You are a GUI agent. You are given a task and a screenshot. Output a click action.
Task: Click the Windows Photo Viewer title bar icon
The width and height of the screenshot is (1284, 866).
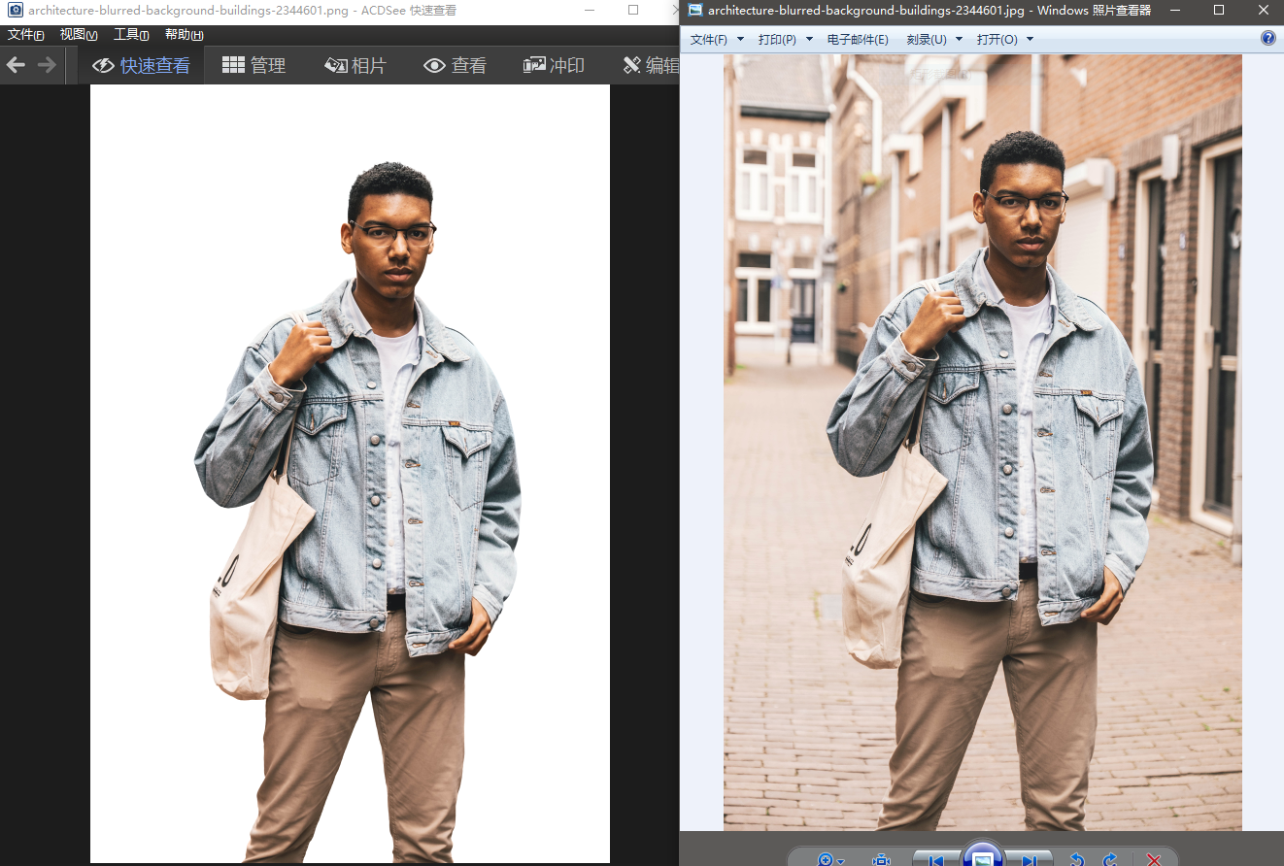[694, 11]
